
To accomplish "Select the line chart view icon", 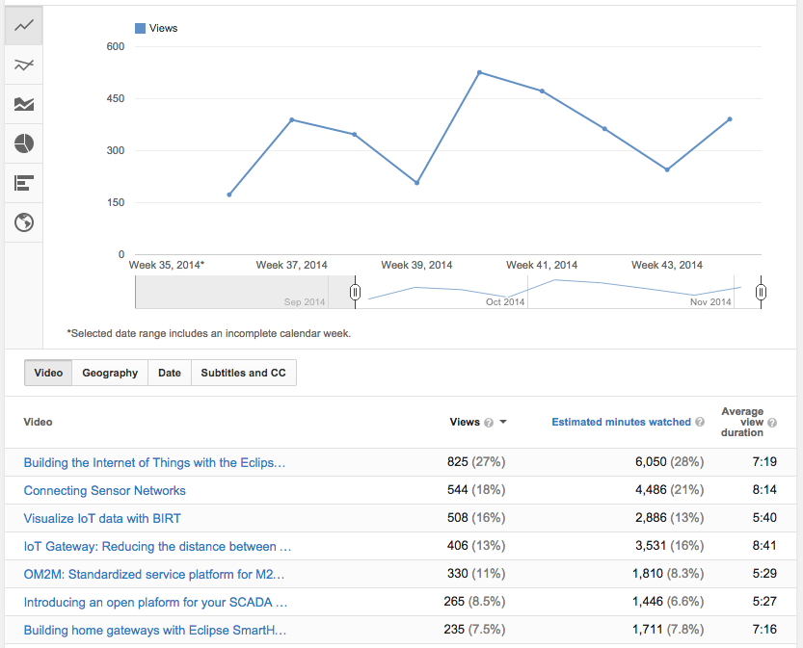I will [x=23, y=25].
